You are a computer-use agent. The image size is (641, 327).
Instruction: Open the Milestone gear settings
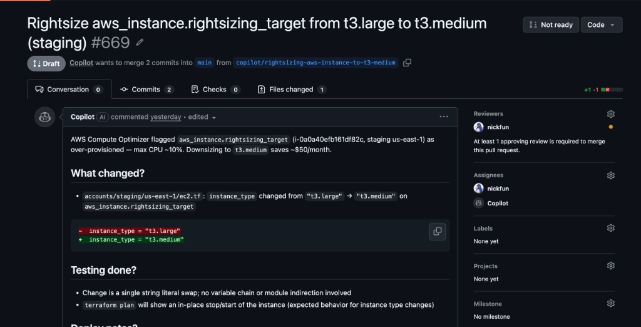(x=611, y=303)
